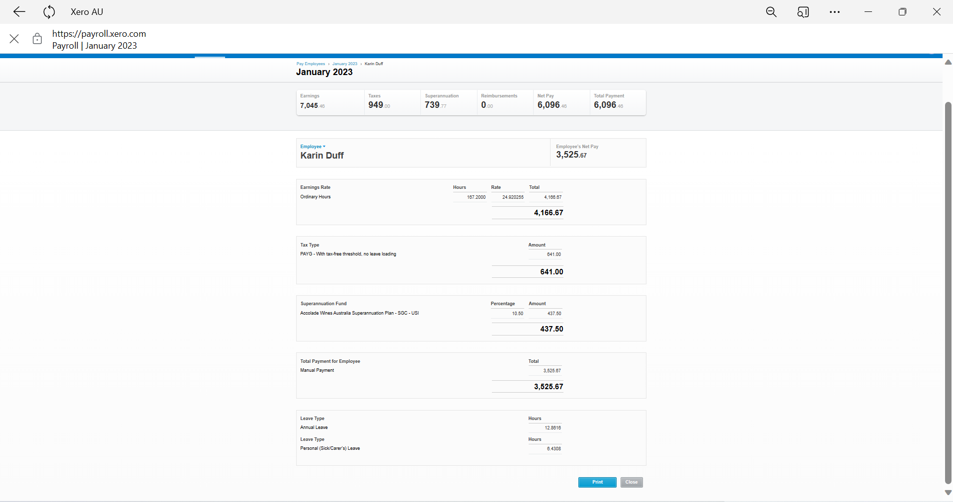Click the scrollbar down arrow
The width and height of the screenshot is (953, 502).
[x=948, y=493]
